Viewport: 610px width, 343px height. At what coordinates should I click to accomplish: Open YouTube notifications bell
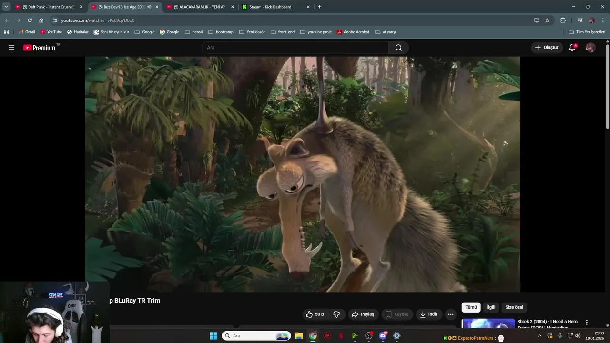click(572, 48)
